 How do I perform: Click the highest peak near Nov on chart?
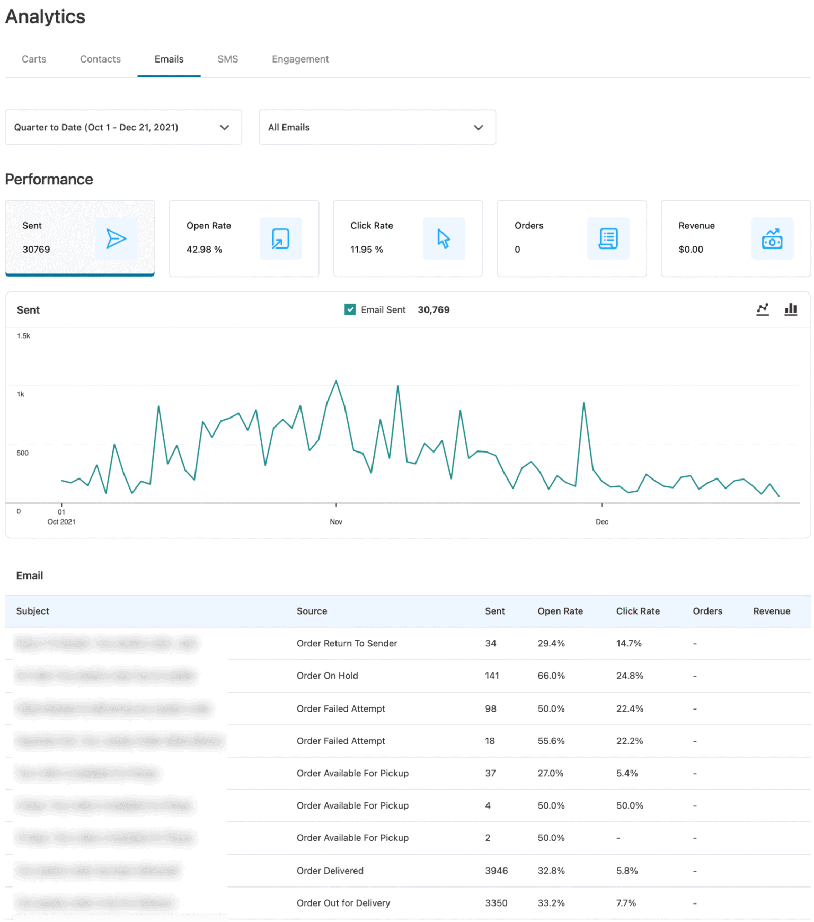point(336,381)
